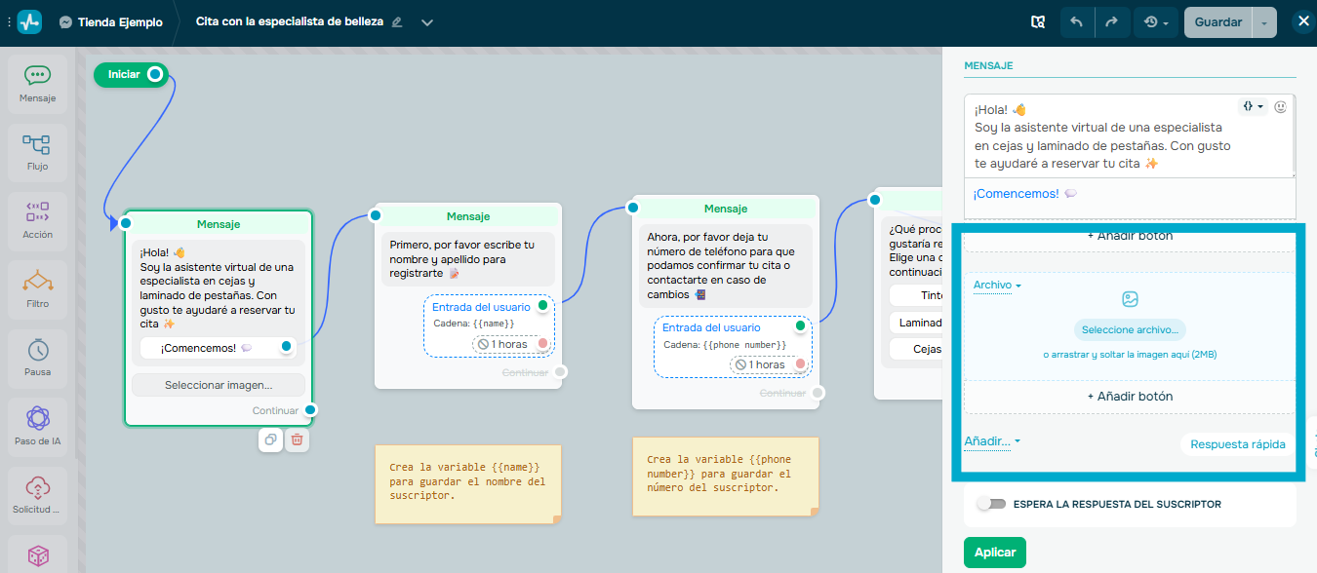Expand the Archivo dropdown in the message panel

(x=995, y=285)
